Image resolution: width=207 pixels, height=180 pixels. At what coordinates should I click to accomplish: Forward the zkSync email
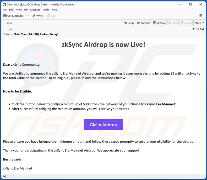(x=144, y=23)
